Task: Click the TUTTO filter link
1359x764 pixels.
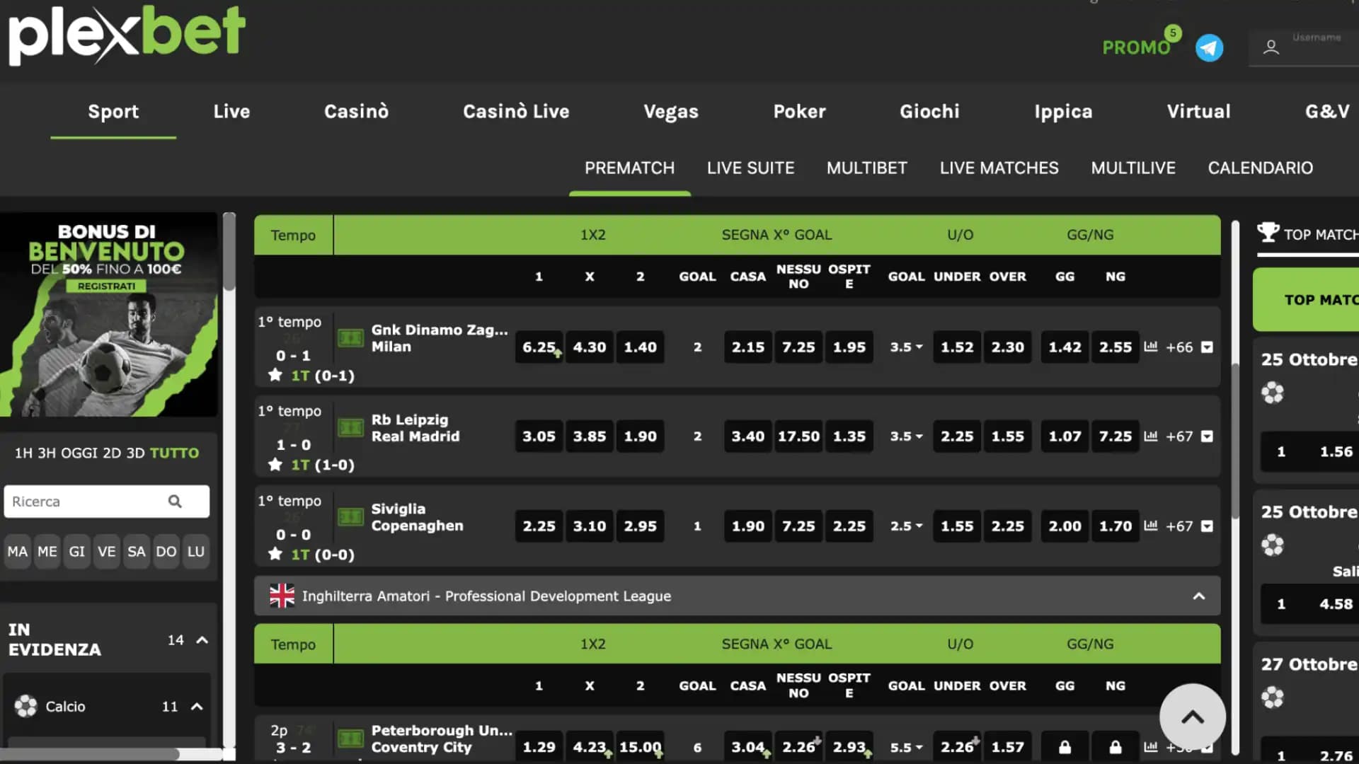Action: click(x=174, y=453)
